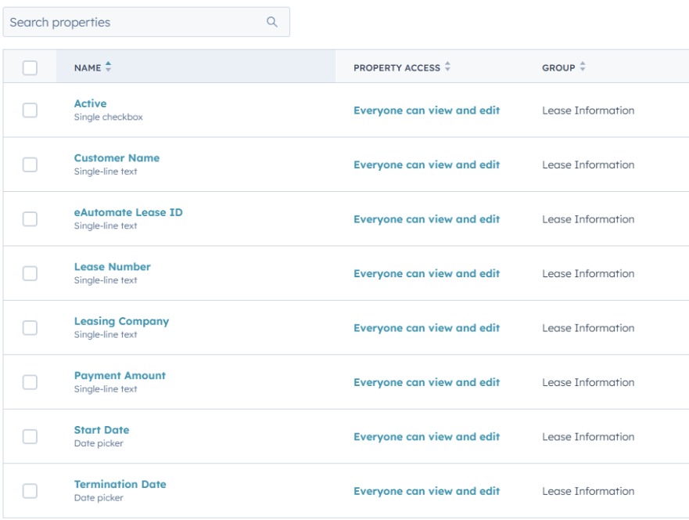
Task: Open access settings for Start Date row
Action: [427, 437]
